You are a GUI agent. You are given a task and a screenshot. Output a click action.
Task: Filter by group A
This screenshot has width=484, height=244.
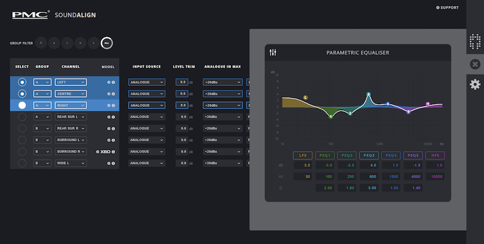tap(41, 43)
